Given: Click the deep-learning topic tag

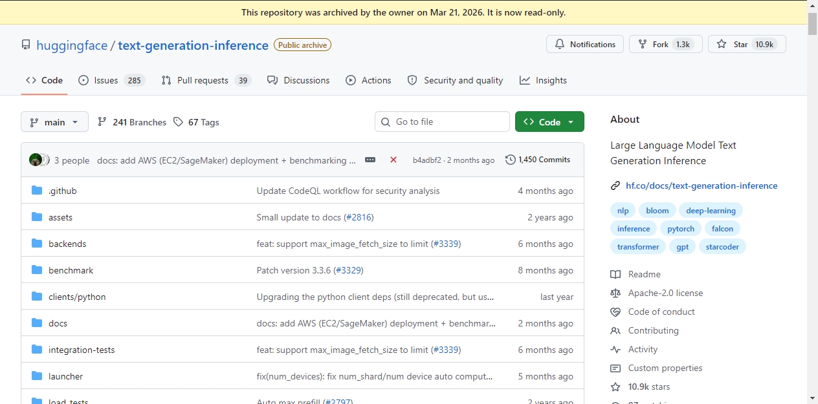Looking at the screenshot, I should point(711,211).
